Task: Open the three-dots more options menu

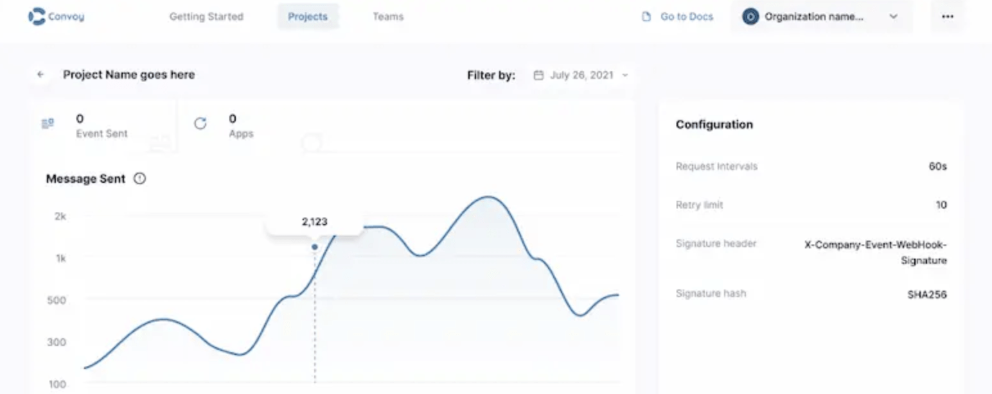Action: point(947,17)
